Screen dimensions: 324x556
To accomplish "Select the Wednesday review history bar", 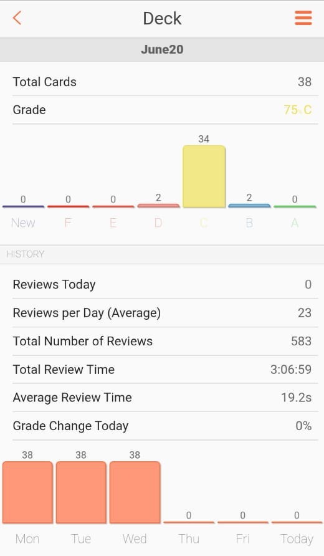I will coord(135,492).
